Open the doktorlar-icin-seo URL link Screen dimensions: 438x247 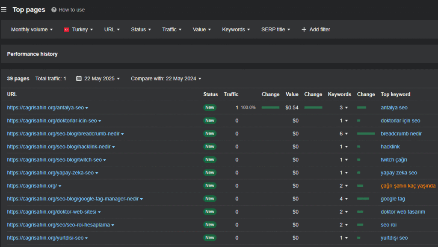click(52, 121)
